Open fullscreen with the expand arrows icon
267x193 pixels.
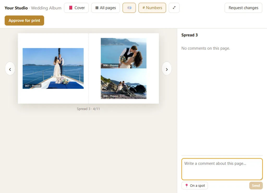click(x=174, y=8)
